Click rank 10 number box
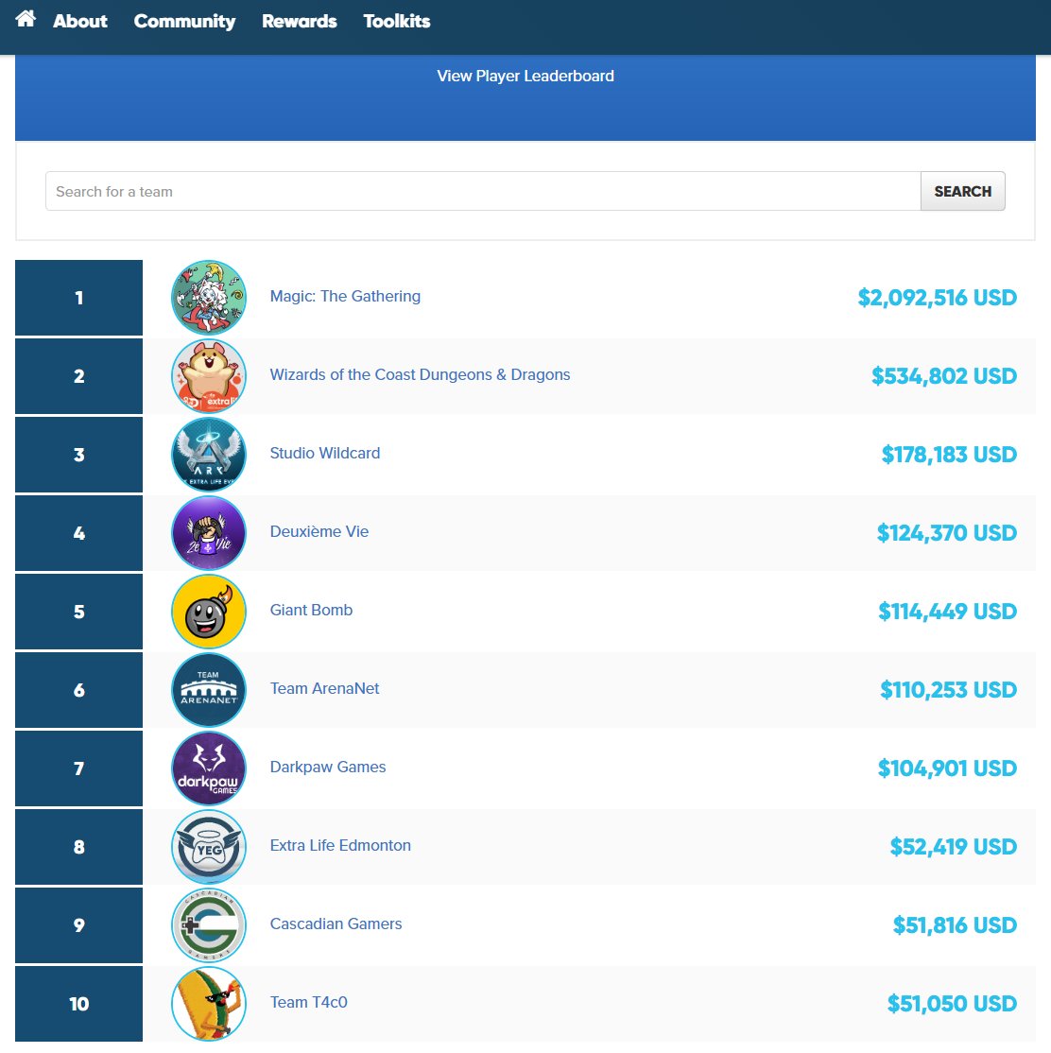Screen dimensions: 1051x1053 [78, 1004]
